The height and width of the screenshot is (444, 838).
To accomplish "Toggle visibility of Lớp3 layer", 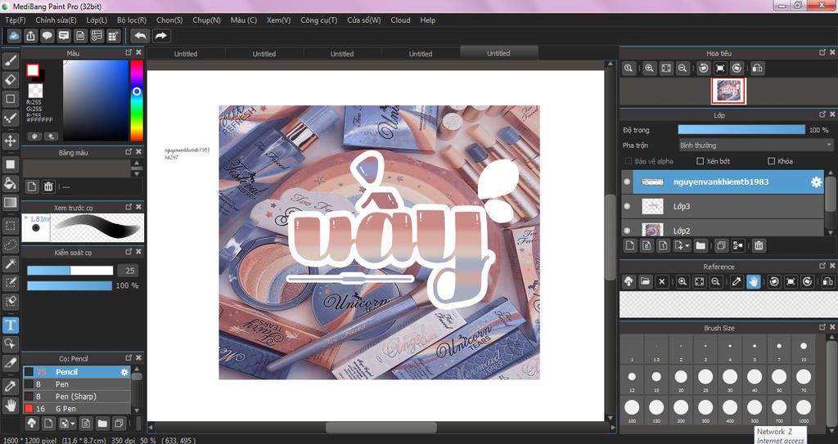I will pyautogui.click(x=628, y=206).
